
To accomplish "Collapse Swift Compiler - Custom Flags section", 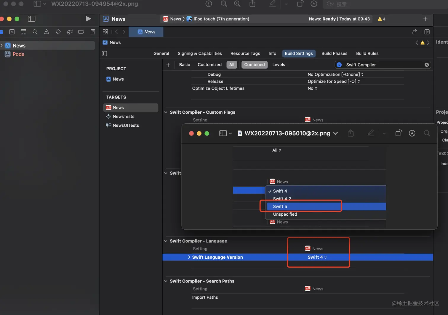I will pyautogui.click(x=166, y=112).
